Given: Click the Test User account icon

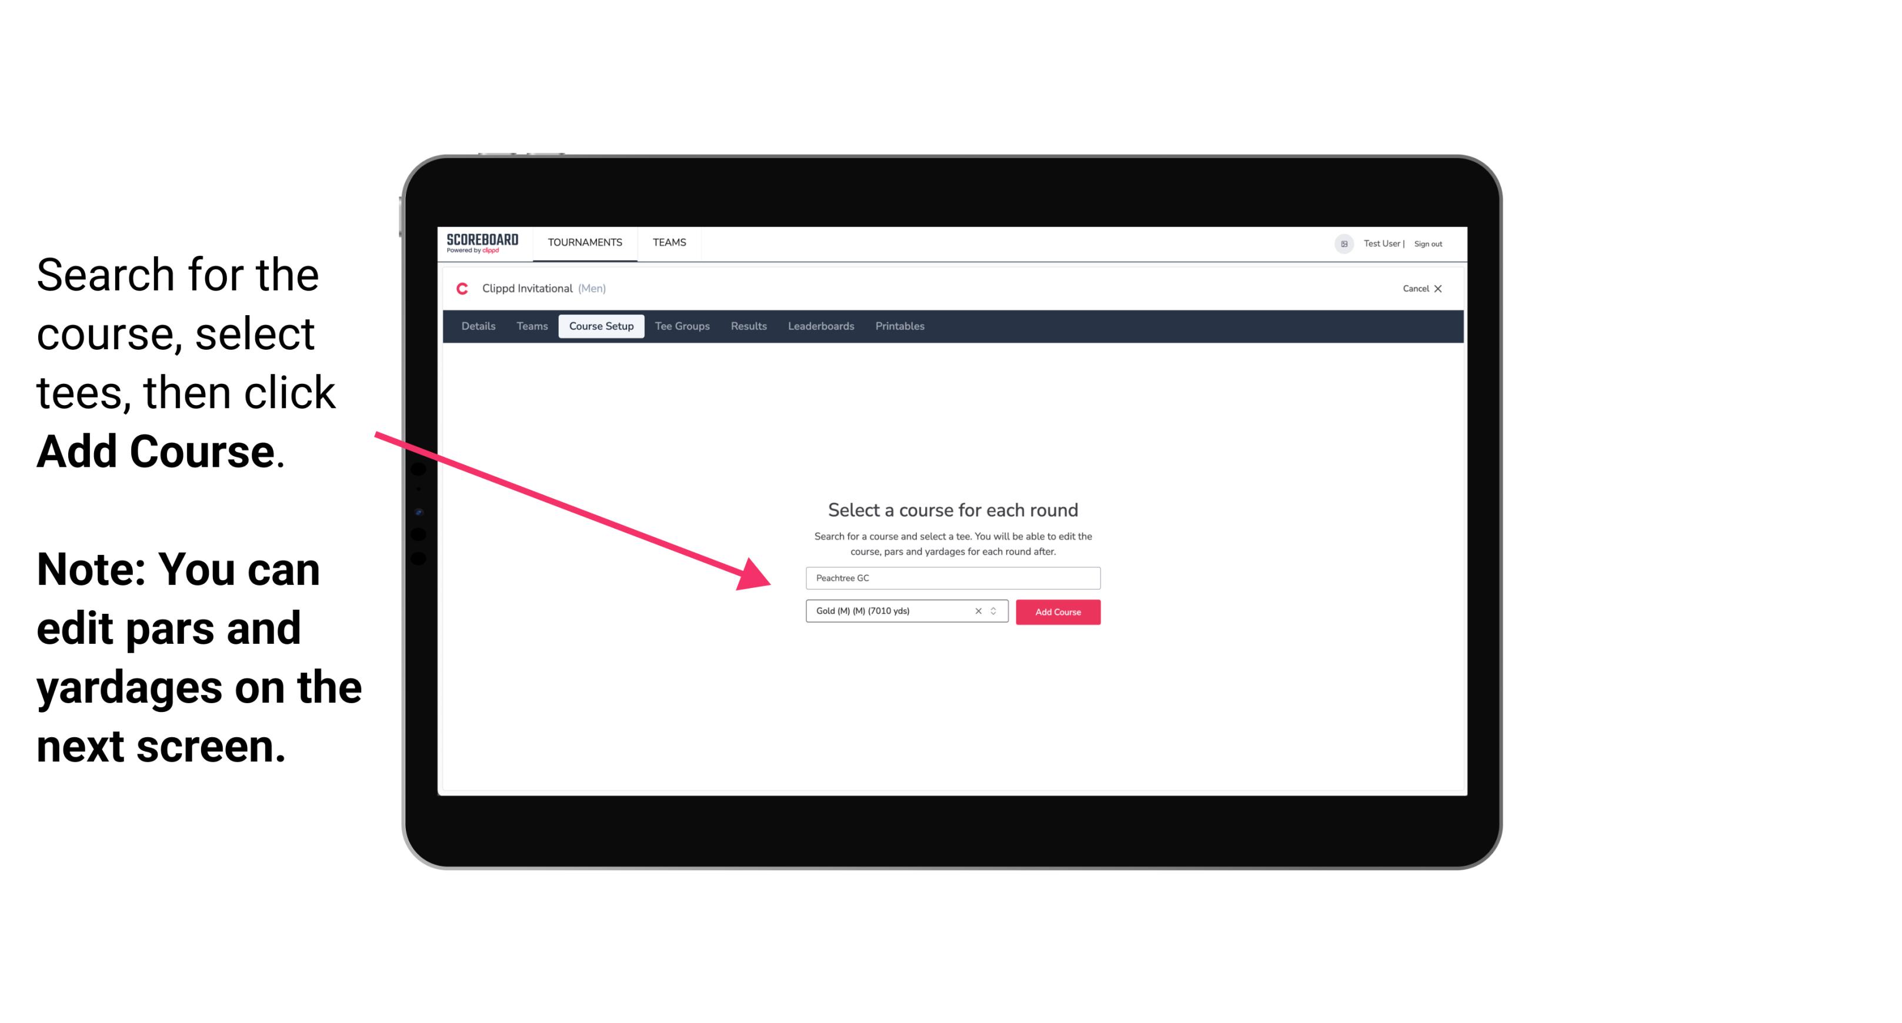Looking at the screenshot, I should point(1339,243).
